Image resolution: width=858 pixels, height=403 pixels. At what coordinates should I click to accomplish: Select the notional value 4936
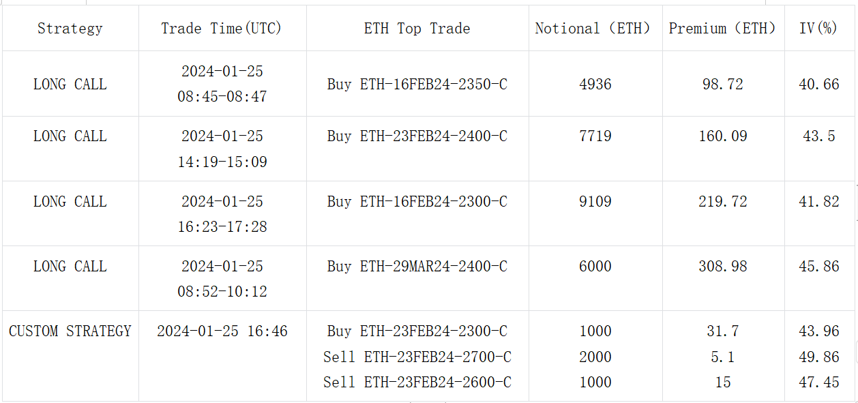(595, 85)
